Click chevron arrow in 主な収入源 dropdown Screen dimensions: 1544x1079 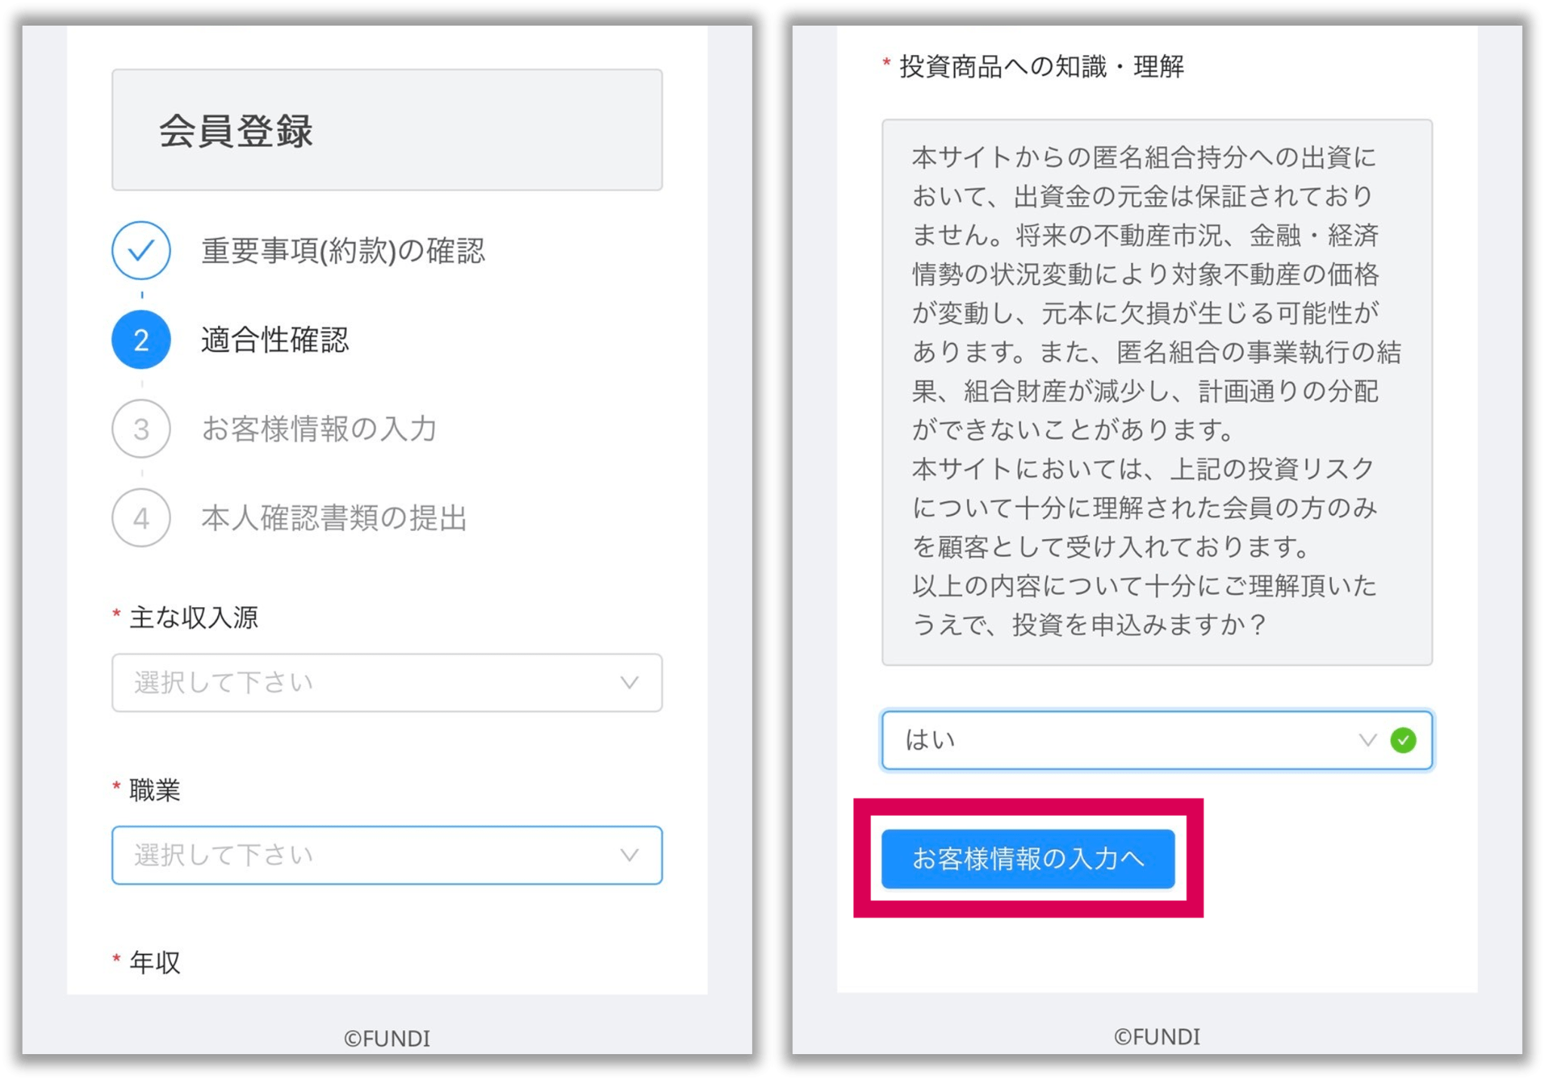click(x=629, y=683)
